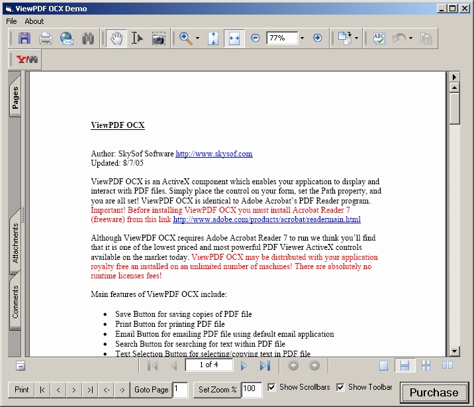Open the rotate page dropdown arrow
Image resolution: width=474 pixels, height=407 pixels.
(356, 38)
